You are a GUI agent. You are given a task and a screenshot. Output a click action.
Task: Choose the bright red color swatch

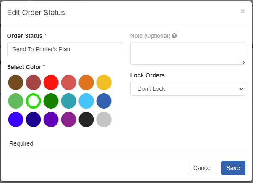coord(51,82)
